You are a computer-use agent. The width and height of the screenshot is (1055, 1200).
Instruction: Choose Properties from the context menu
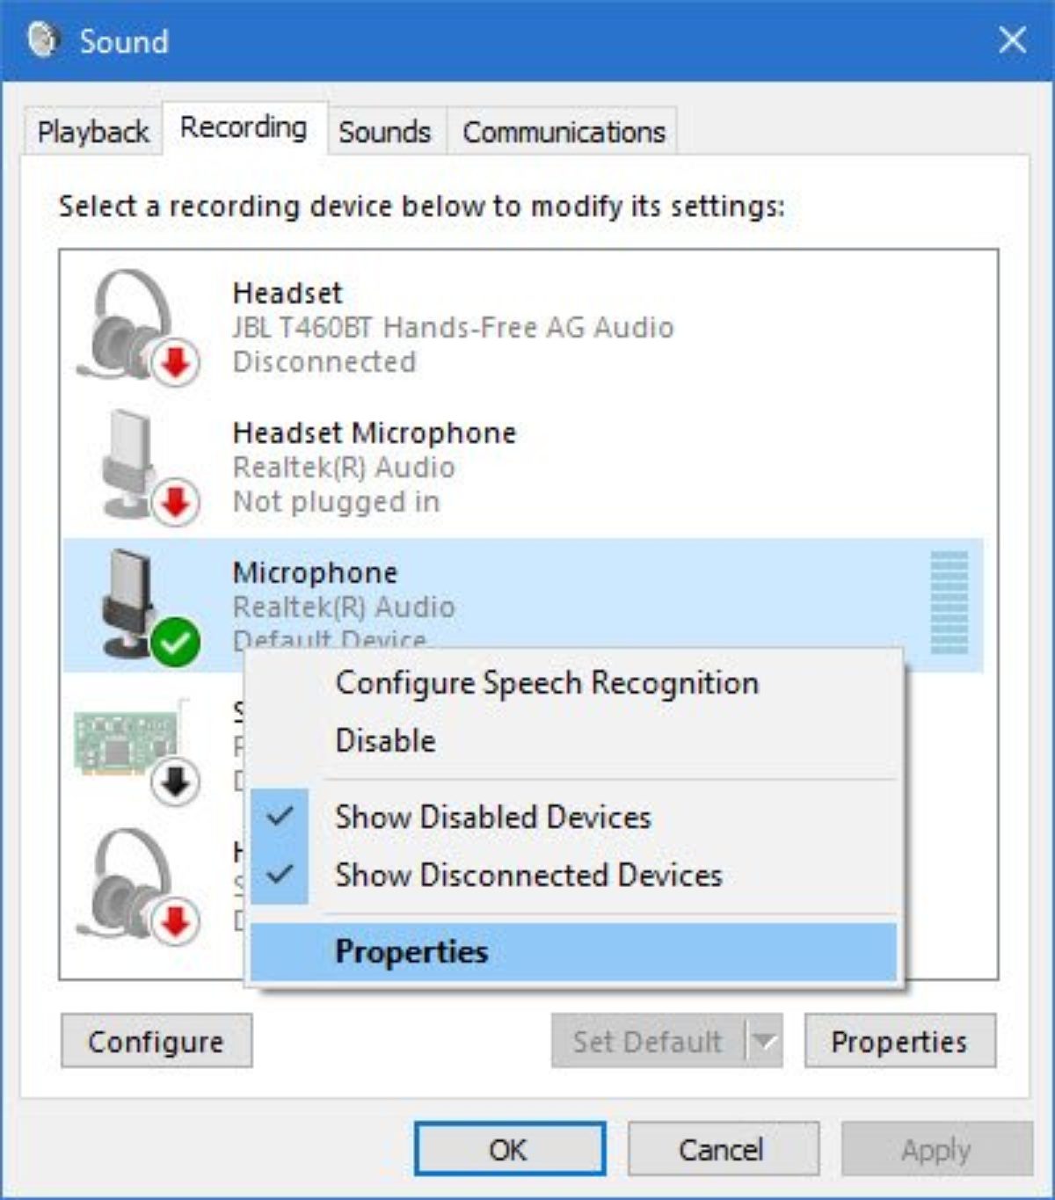(x=411, y=951)
